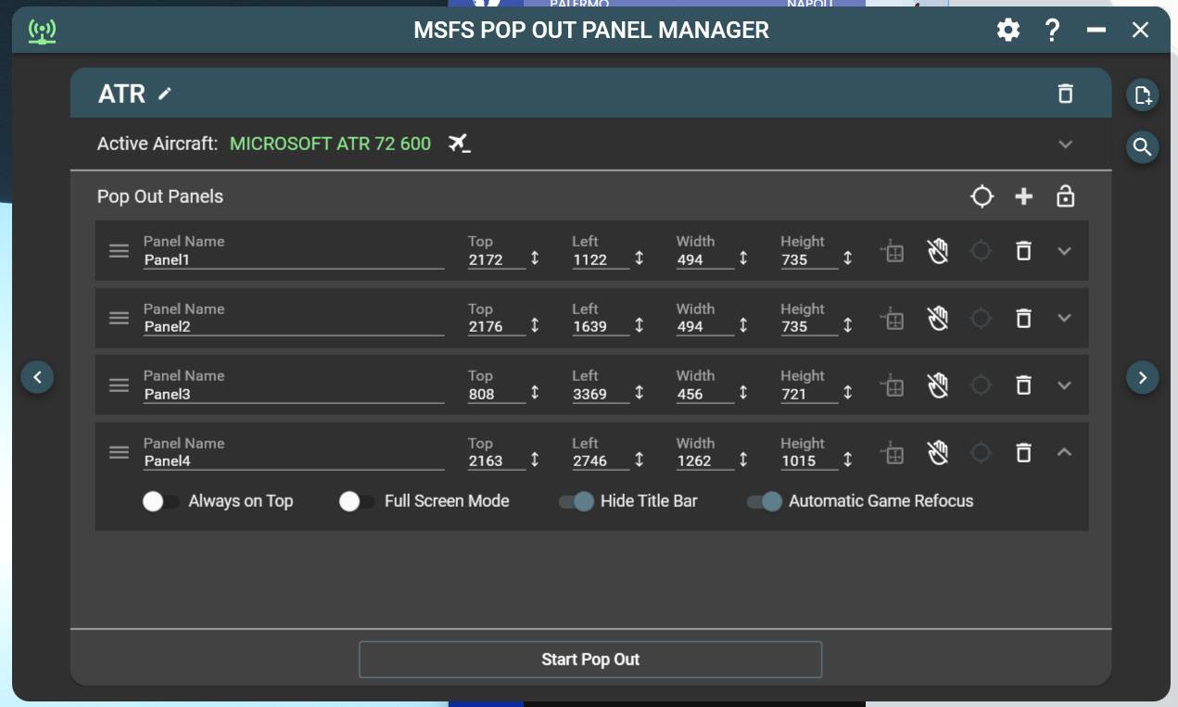Toggle touch mode hand icon for Panel2
Screen dimensions: 1178x707
tap(938, 318)
